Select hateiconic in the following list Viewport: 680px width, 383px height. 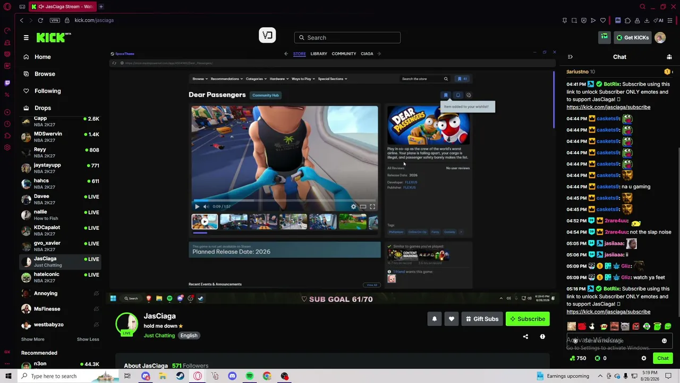pos(59,277)
